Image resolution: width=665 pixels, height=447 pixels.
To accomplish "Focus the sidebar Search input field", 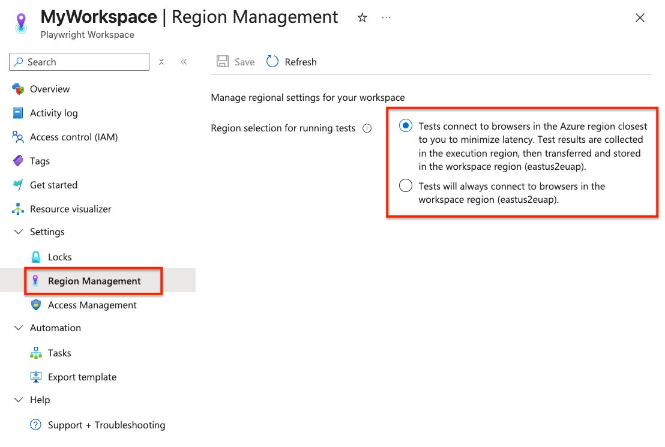I will click(79, 62).
